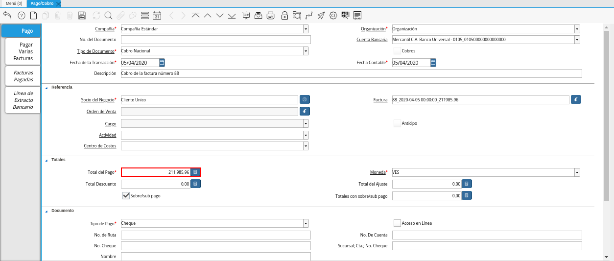
Task: Open calculator for Total del Pago
Action: point(195,172)
